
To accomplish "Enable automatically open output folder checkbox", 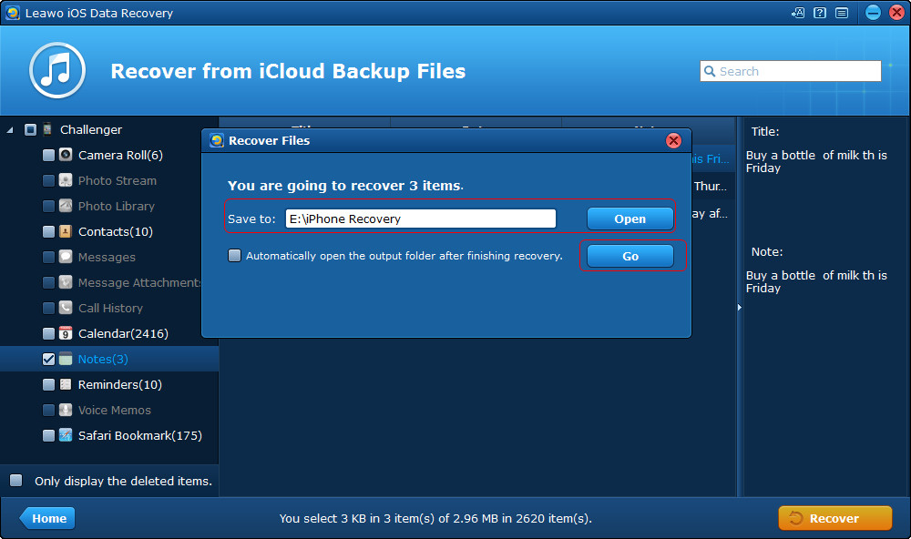I will point(235,256).
